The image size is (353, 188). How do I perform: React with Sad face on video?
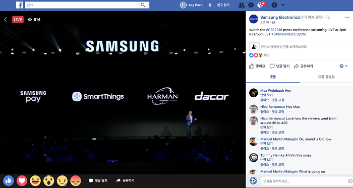62,180
